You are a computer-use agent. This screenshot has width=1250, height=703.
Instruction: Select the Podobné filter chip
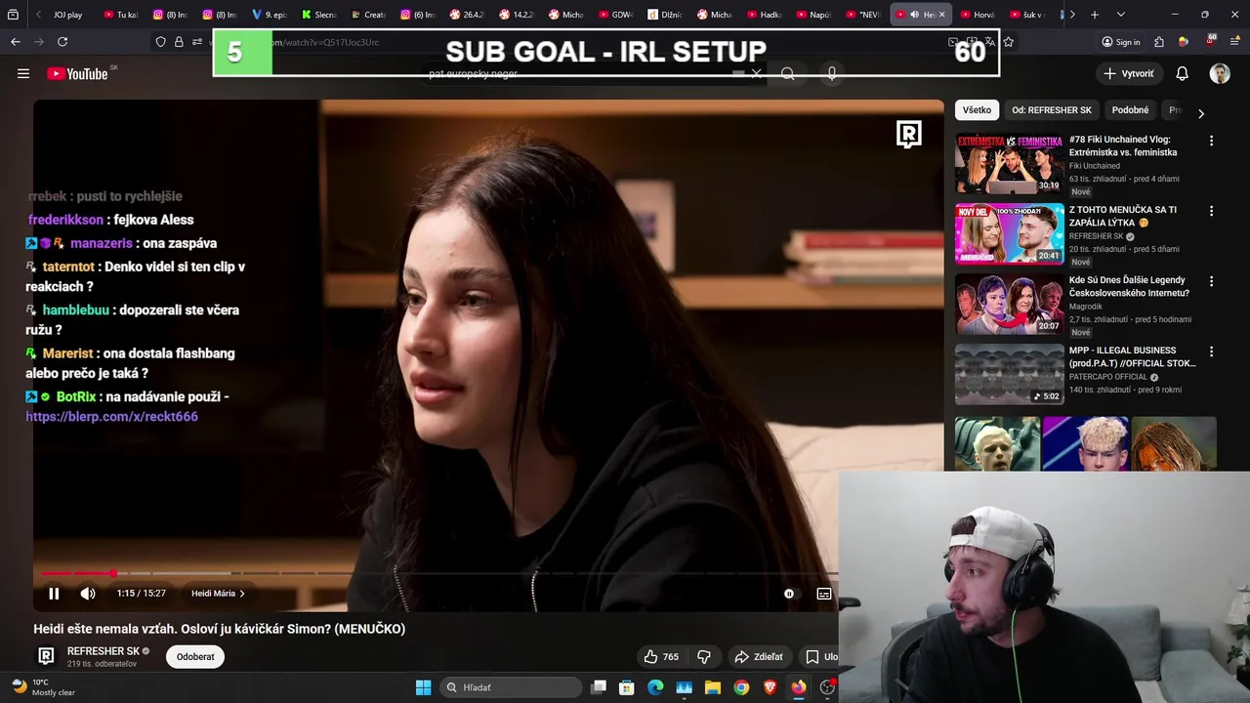pyautogui.click(x=1130, y=110)
